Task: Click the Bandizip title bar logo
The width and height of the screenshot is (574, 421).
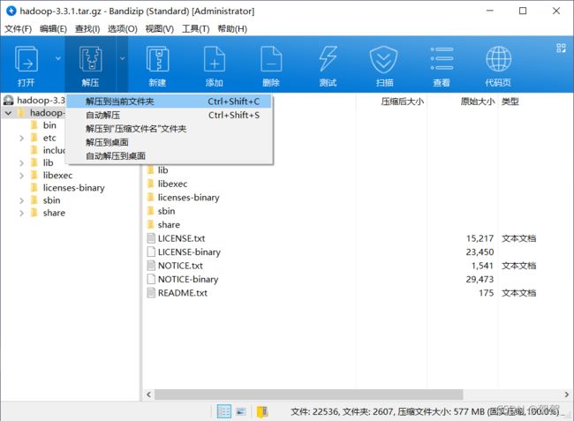Action: [11, 11]
